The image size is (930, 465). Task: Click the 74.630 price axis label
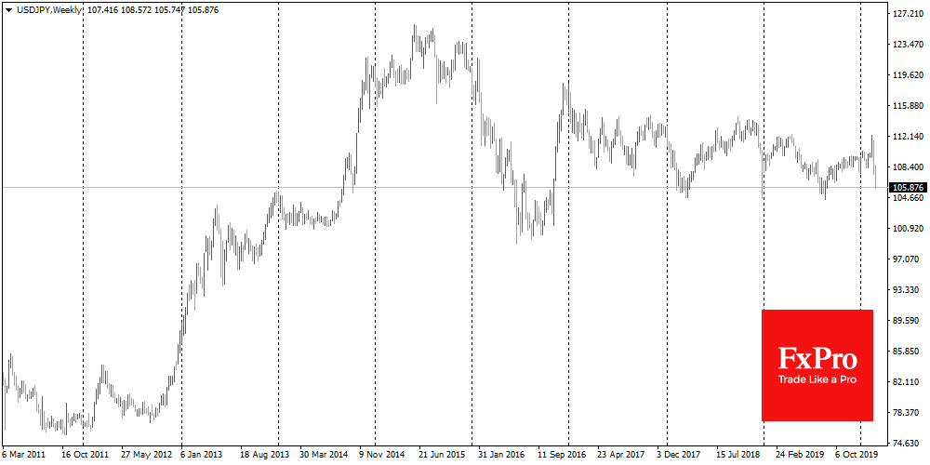(x=906, y=443)
